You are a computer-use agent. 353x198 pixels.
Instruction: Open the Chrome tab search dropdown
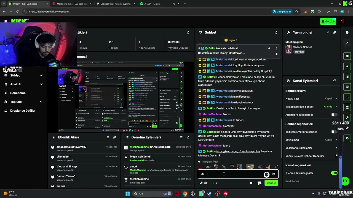[4, 4]
